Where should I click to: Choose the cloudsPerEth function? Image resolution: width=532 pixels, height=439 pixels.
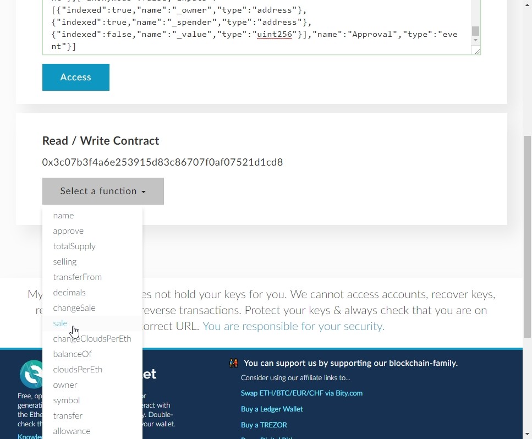[78, 370]
